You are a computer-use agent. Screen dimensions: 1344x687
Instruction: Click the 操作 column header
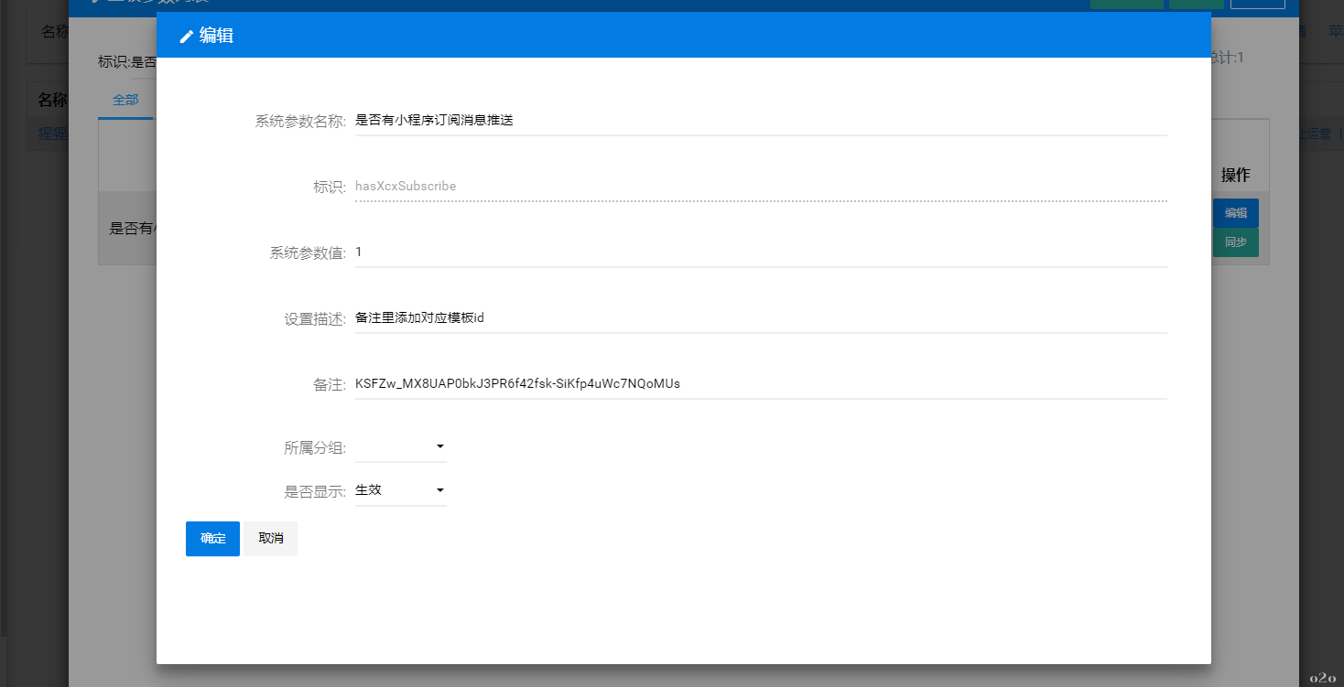click(1235, 175)
